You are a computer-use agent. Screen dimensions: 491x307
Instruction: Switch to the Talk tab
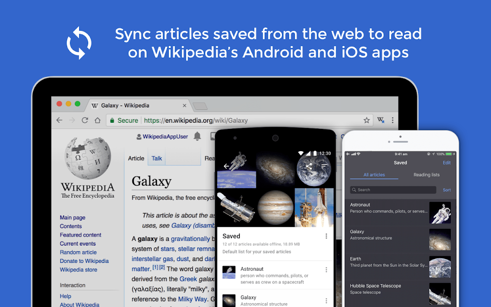point(157,158)
